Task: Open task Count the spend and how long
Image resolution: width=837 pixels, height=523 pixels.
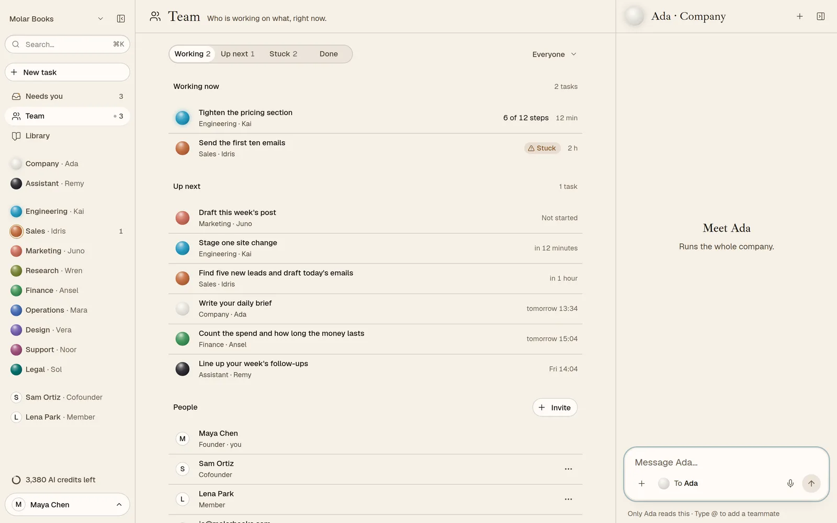Action: pyautogui.click(x=375, y=339)
